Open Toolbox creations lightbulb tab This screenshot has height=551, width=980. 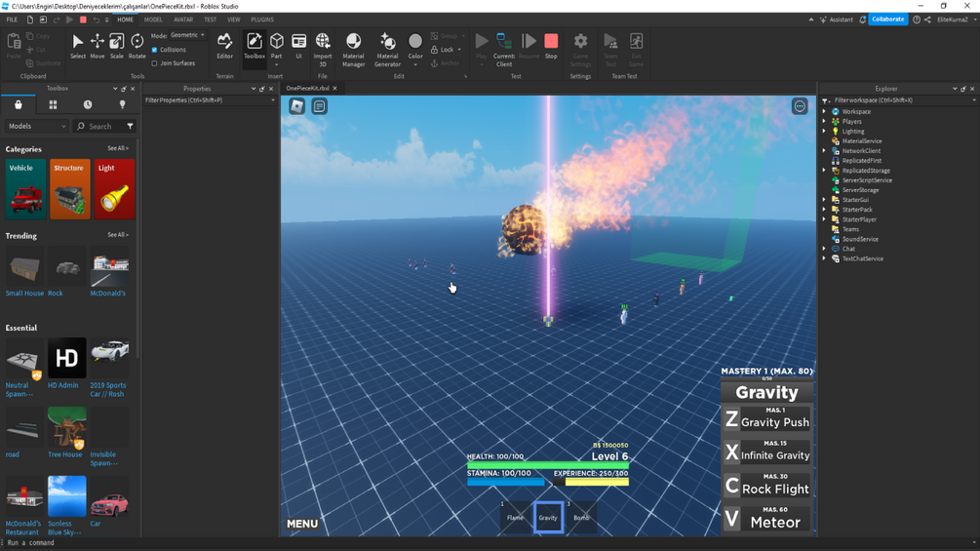pyautogui.click(x=123, y=104)
